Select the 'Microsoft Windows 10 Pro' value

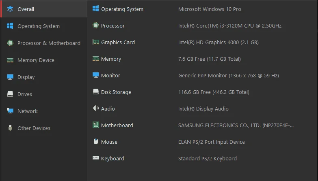tap(210, 9)
